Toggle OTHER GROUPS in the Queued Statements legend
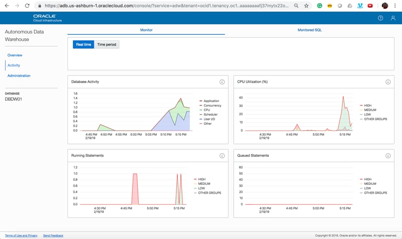This screenshot has height=239, width=402. pyautogui.click(x=373, y=193)
